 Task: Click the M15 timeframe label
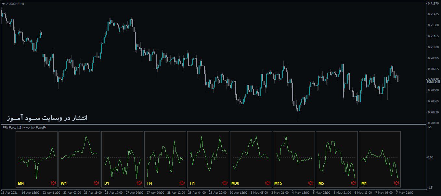(x=278, y=183)
